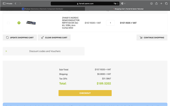Image resolution: width=170 pixels, height=106 pixels.
Task: Click the bold row total $157.9335 + VAT
Action: point(128,23)
